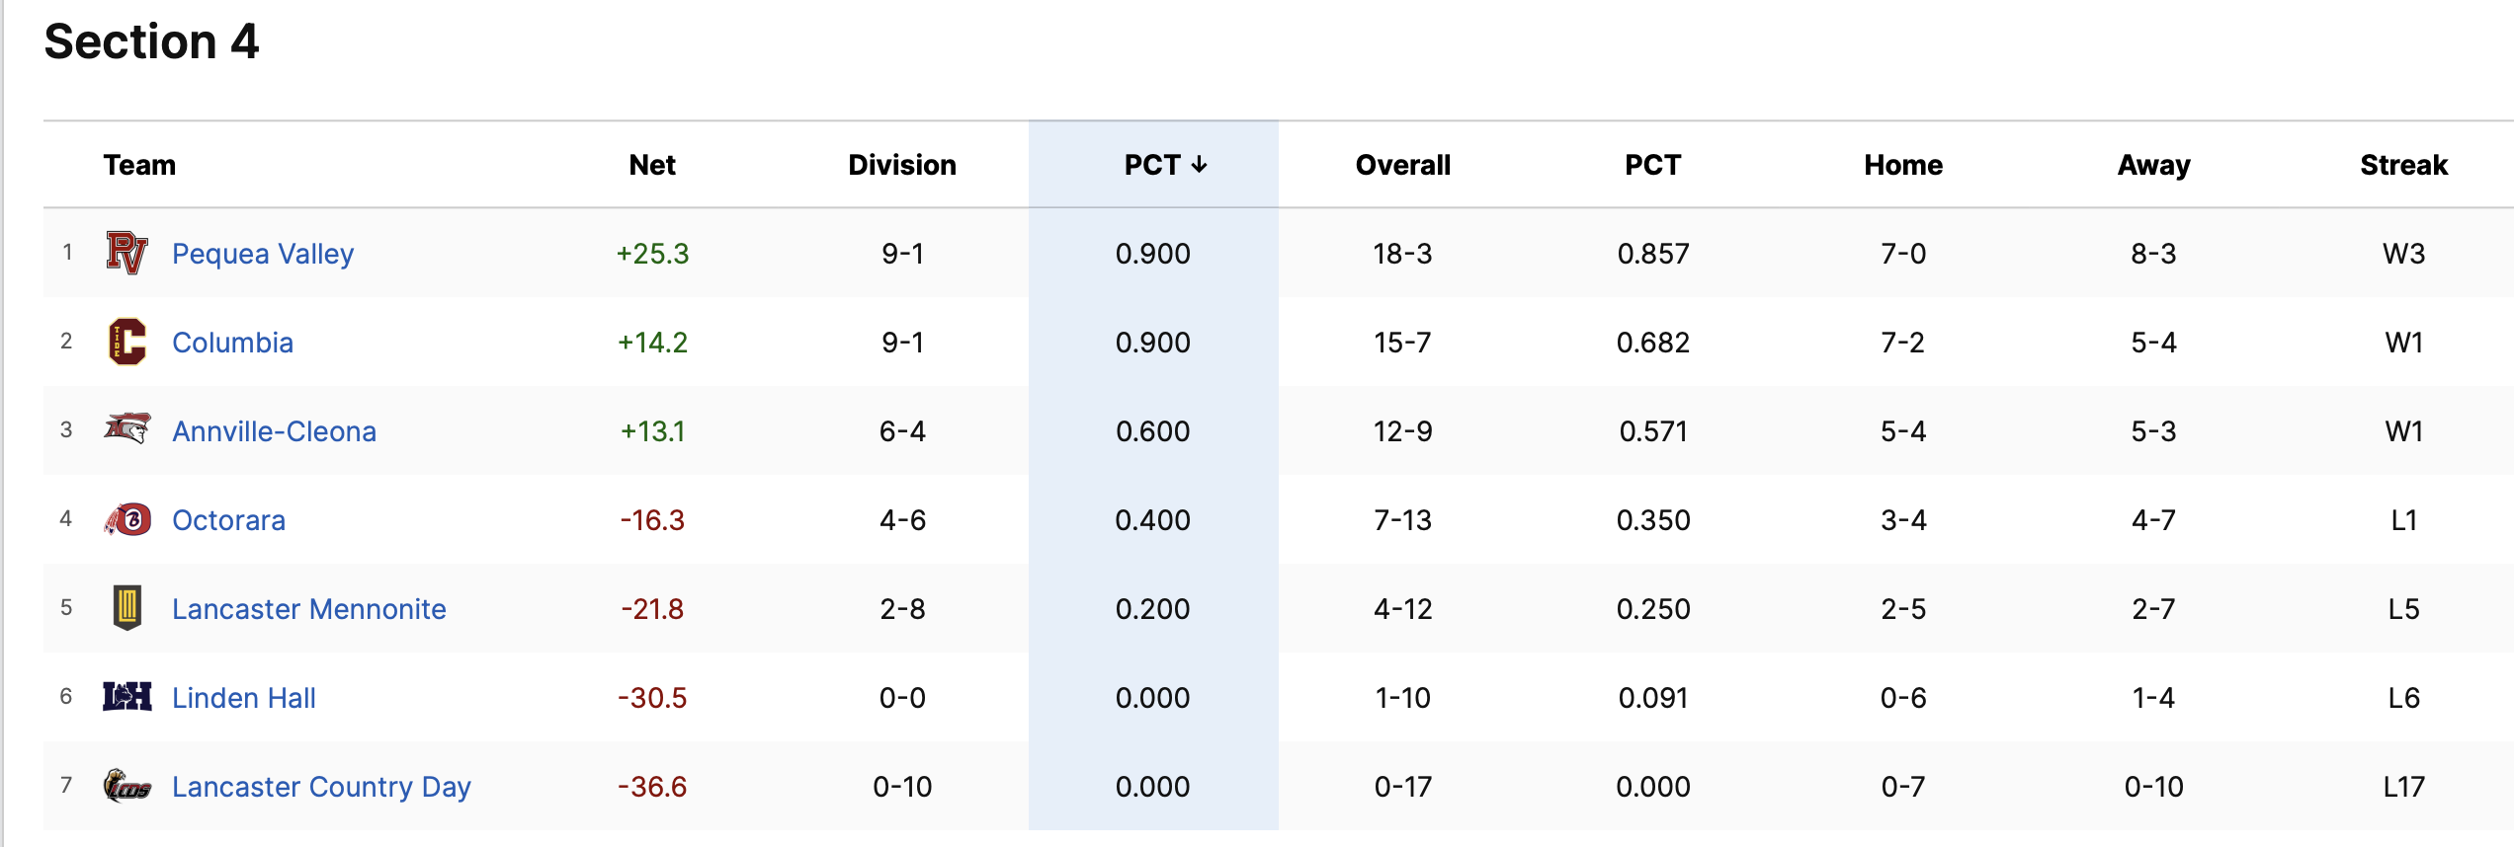This screenshot has width=2514, height=847.
Task: Toggle the sort arrow on division PCT column
Action: [x=1199, y=165]
